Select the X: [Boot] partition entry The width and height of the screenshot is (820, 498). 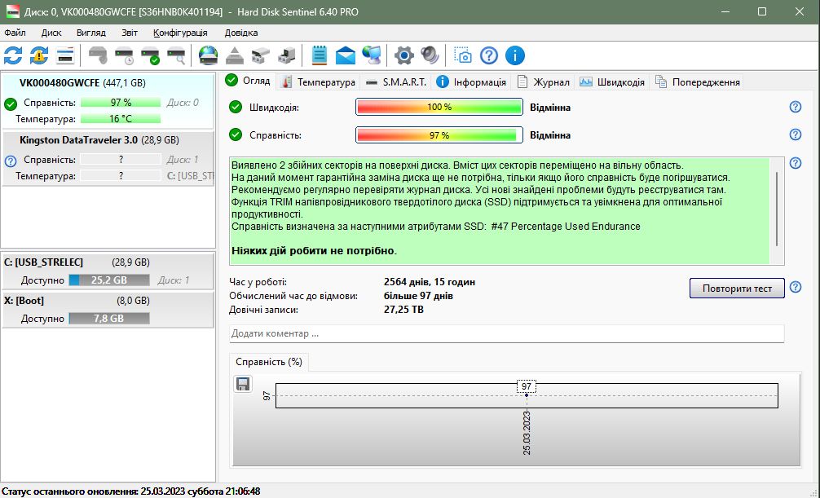pos(108,309)
